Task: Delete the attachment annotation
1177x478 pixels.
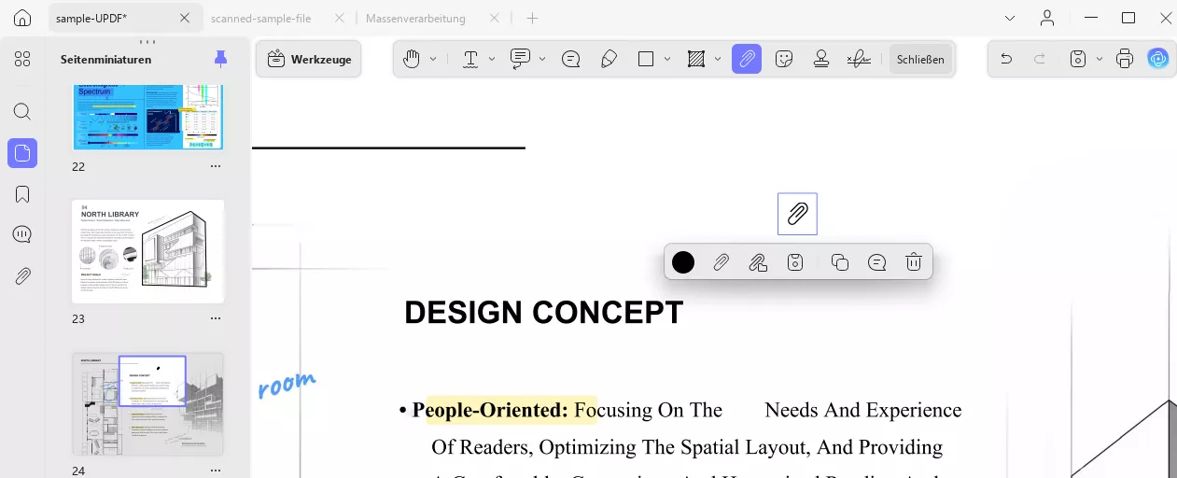Action: click(x=914, y=262)
